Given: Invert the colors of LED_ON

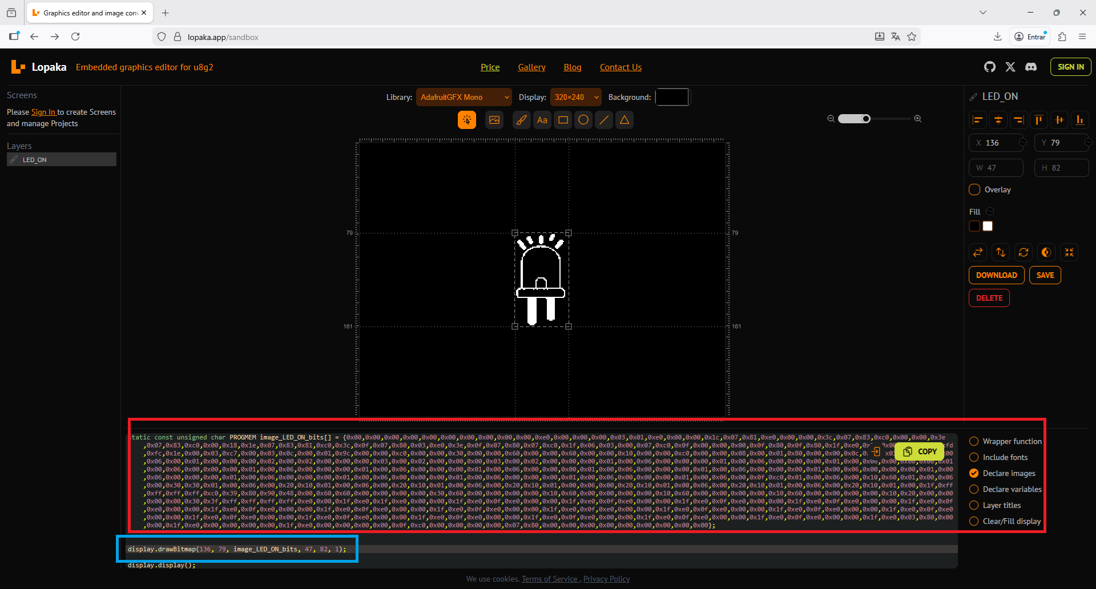Looking at the screenshot, I should pos(1046,252).
